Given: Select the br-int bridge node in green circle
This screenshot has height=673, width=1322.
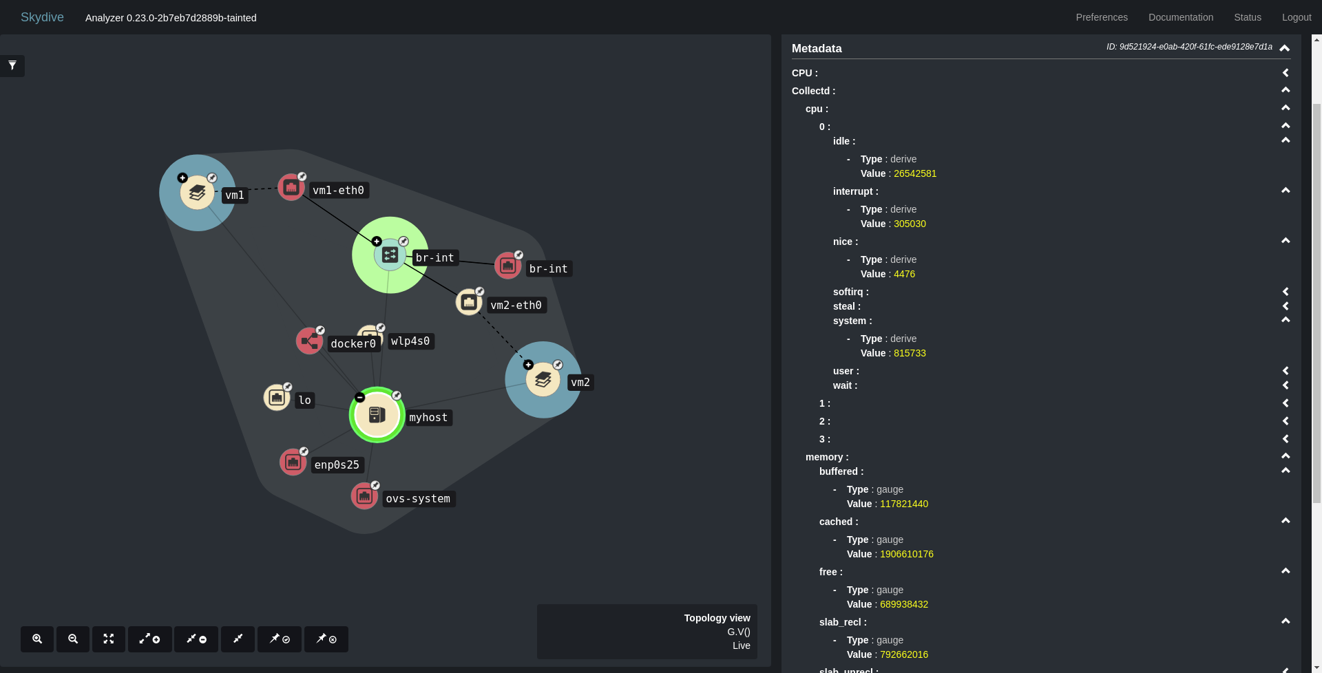Looking at the screenshot, I should [x=390, y=255].
